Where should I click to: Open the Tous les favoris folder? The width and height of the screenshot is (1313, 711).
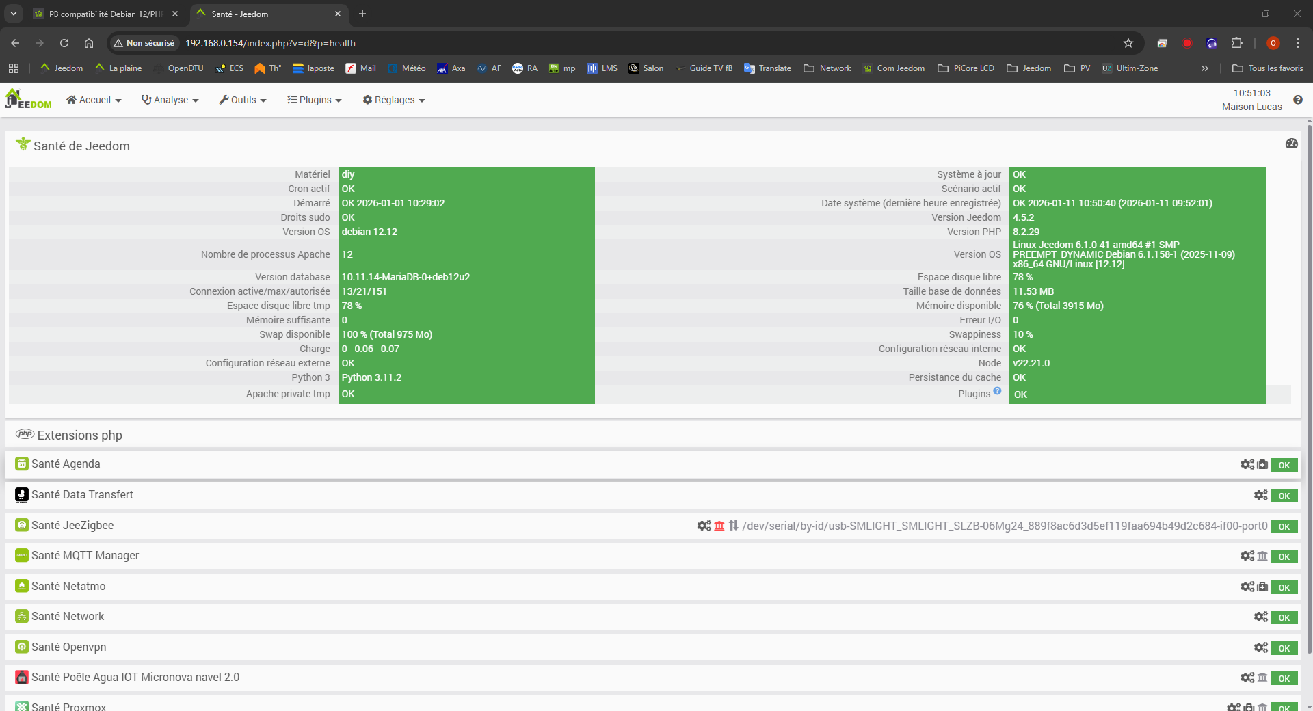tap(1268, 68)
